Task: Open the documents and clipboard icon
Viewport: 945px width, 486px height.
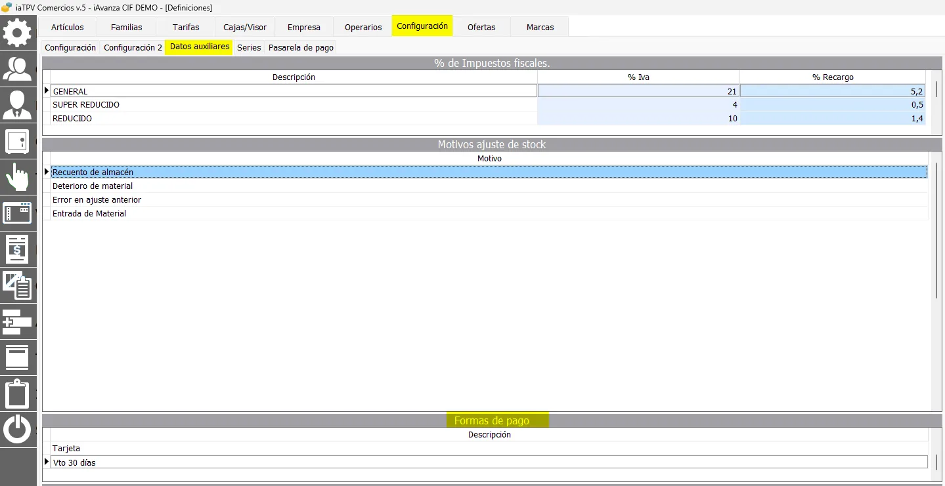Action: (x=18, y=285)
